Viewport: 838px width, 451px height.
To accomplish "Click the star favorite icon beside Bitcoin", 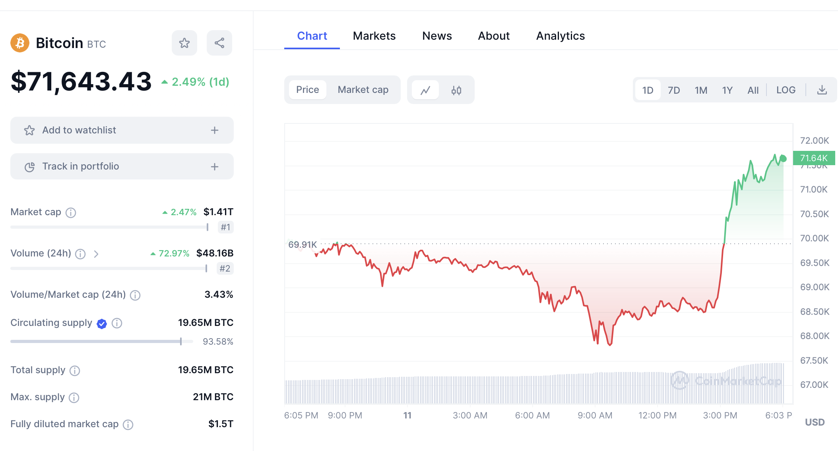I will 184,43.
